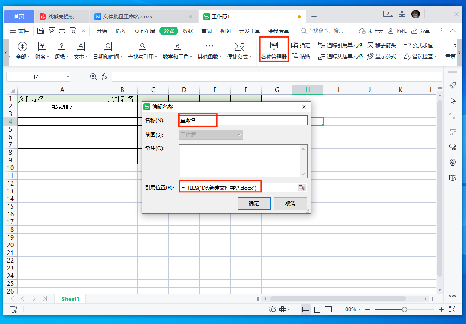The height and width of the screenshot is (324, 466).
Task: Open the Name Manager (名称管理器)
Action: click(274, 51)
